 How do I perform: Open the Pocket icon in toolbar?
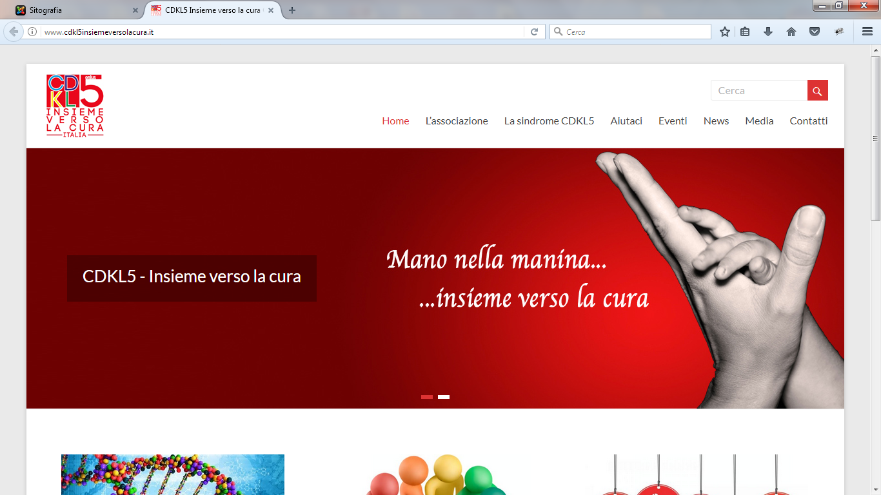point(815,32)
